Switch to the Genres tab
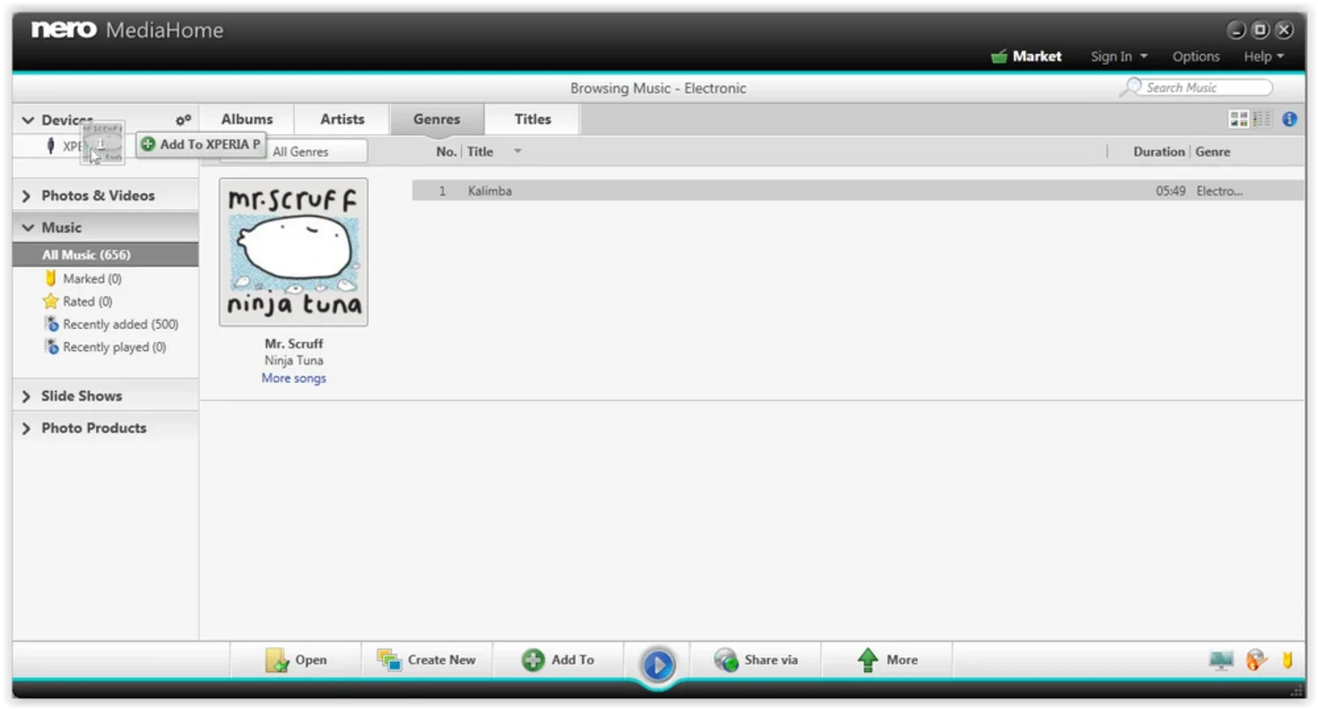Viewport: 1318px width, 709px height. click(x=436, y=120)
